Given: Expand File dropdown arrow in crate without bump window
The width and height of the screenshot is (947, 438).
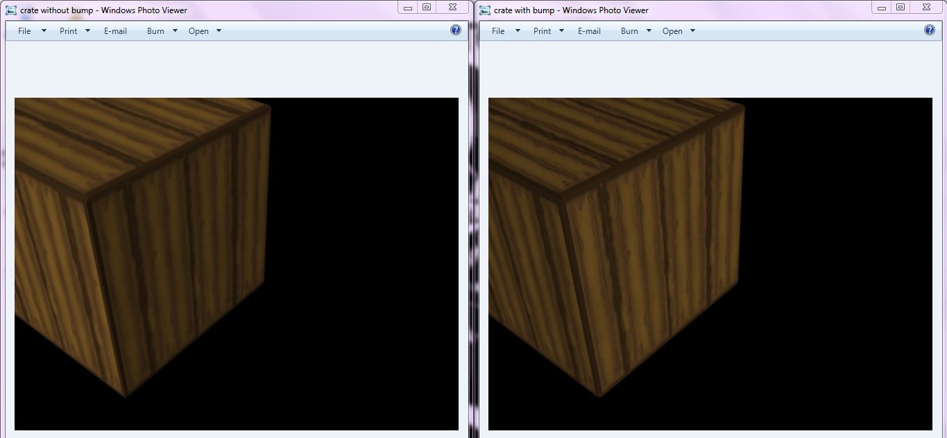Looking at the screenshot, I should [44, 31].
